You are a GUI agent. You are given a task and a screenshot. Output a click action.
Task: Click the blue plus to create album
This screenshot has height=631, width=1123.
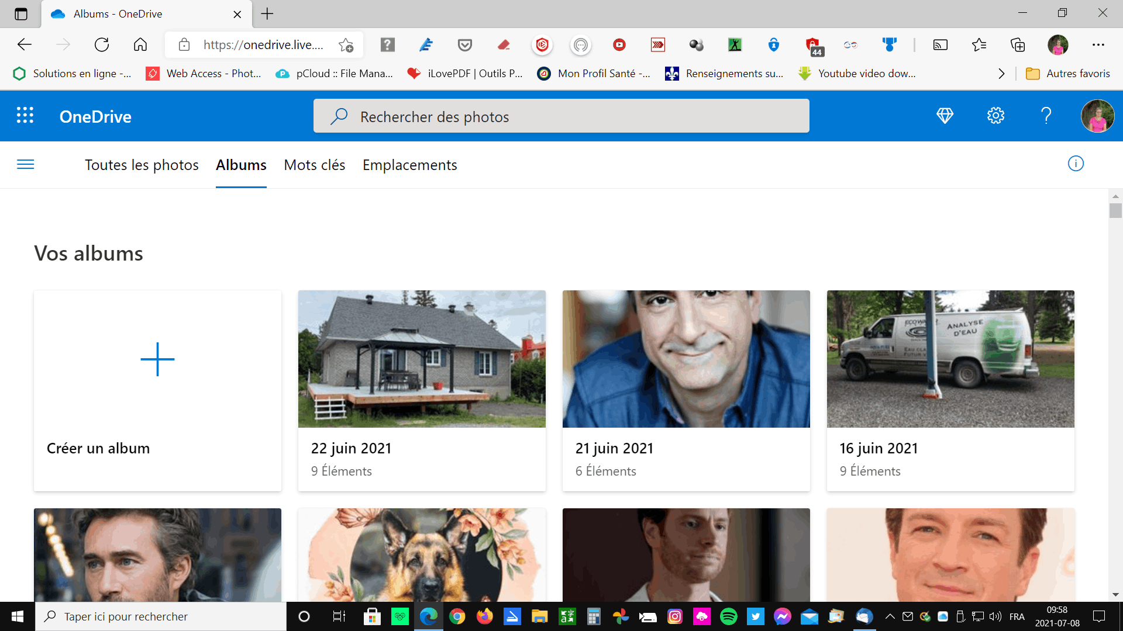[x=157, y=359]
